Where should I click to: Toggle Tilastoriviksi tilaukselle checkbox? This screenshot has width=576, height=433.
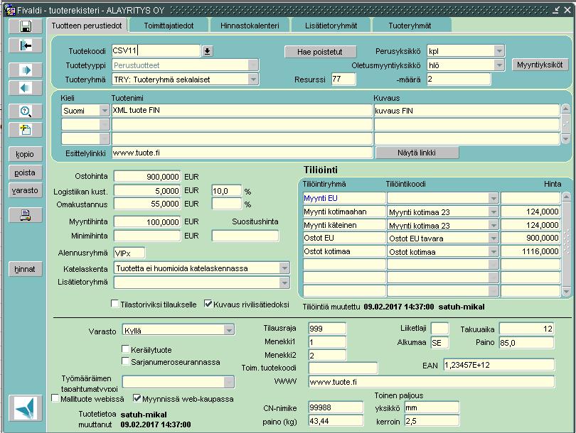tap(114, 304)
